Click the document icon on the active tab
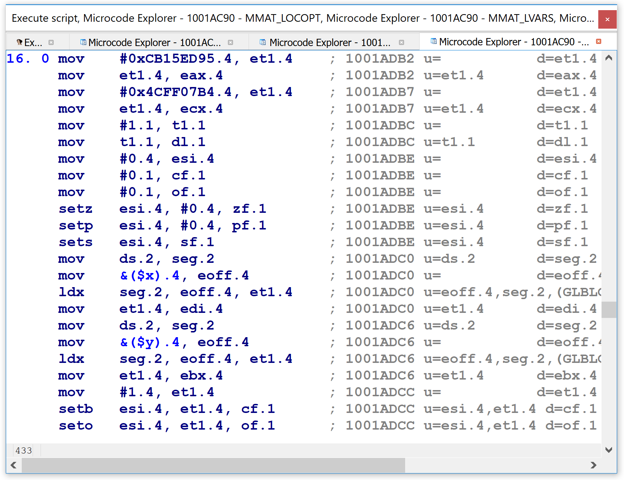Screen dimensions: 624x480 [434, 41]
